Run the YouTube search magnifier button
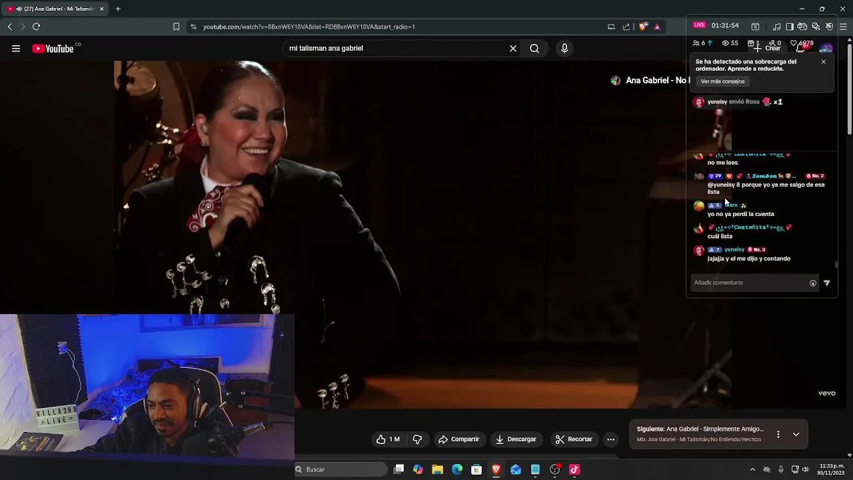This screenshot has width=853, height=480. click(x=534, y=49)
